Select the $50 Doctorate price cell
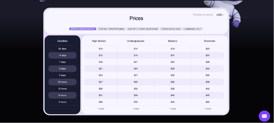 [x=208, y=102]
